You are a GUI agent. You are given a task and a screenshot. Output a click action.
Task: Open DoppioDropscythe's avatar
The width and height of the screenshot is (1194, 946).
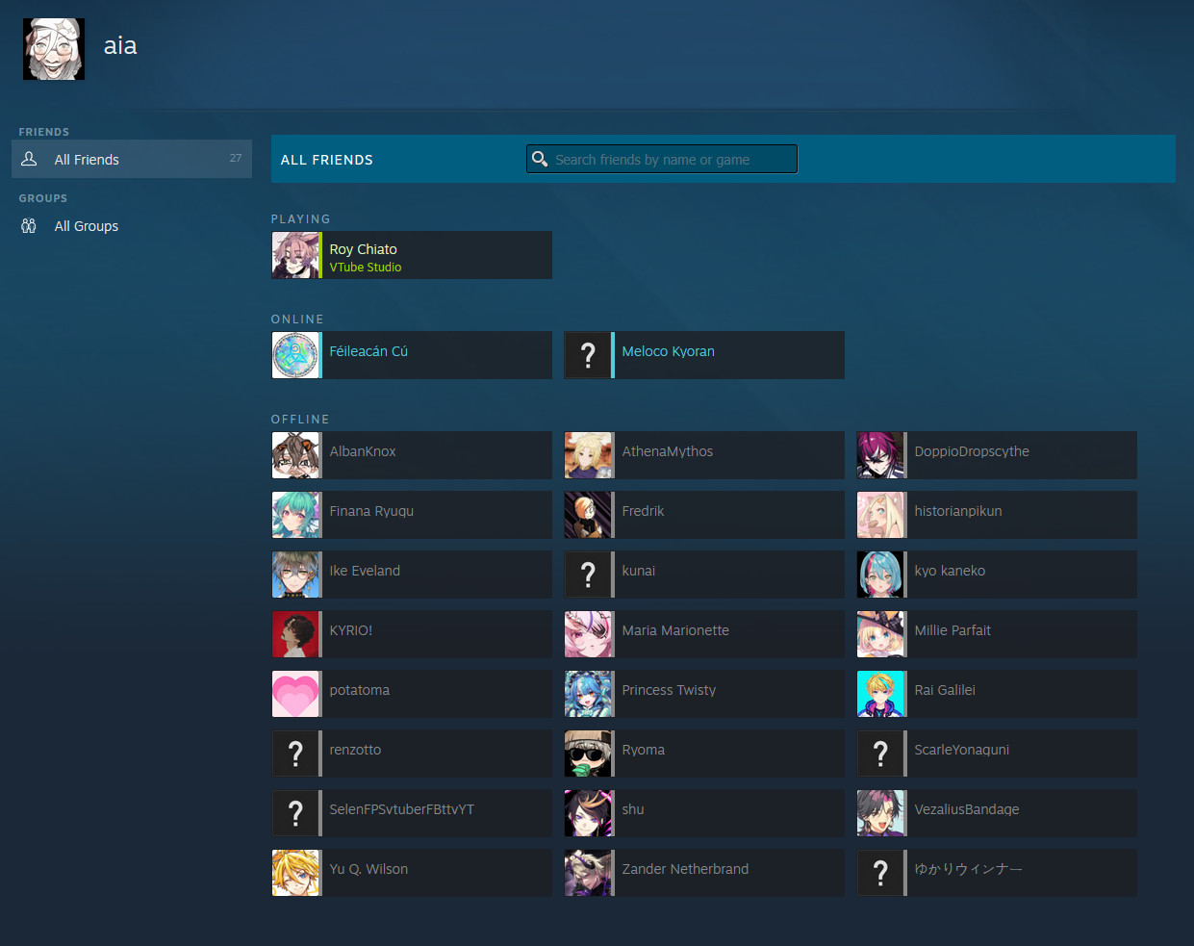pyautogui.click(x=880, y=455)
